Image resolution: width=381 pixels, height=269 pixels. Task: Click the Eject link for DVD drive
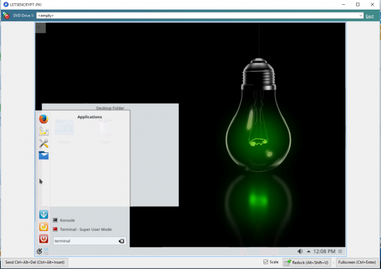click(369, 16)
